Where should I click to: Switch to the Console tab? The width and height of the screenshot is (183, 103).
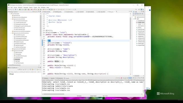(x=67, y=78)
